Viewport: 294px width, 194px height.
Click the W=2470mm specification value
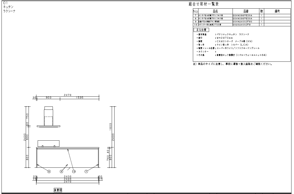pyautogui.click(x=224, y=38)
